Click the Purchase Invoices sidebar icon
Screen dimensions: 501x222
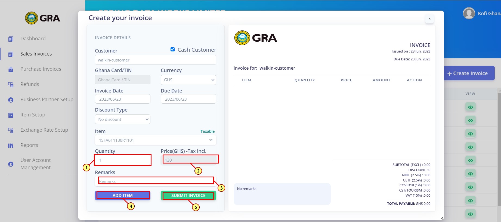11,69
